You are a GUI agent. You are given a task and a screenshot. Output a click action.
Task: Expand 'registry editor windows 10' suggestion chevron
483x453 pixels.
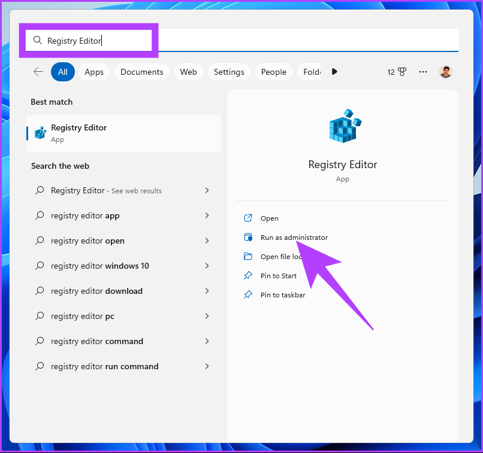coord(207,266)
